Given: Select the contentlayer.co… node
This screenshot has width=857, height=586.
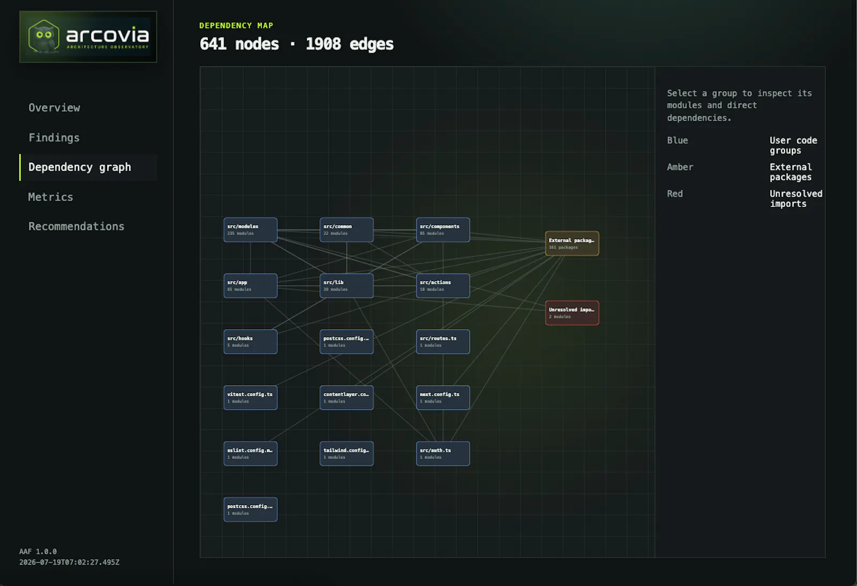Looking at the screenshot, I should [347, 398].
